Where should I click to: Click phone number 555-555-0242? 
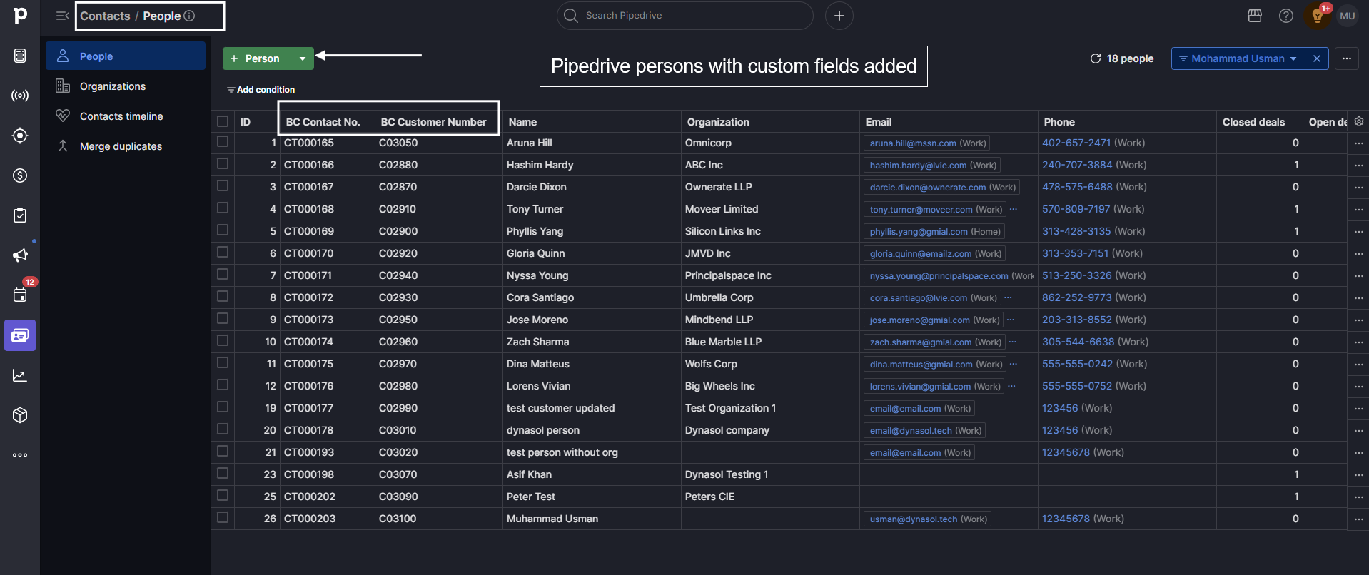(x=1077, y=364)
